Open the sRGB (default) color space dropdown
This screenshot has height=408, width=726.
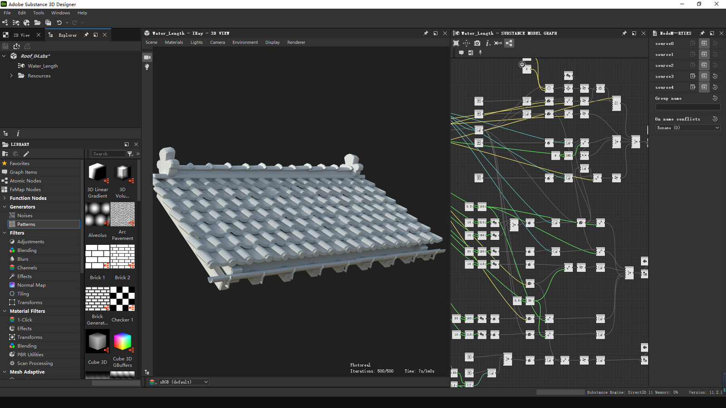(x=184, y=382)
